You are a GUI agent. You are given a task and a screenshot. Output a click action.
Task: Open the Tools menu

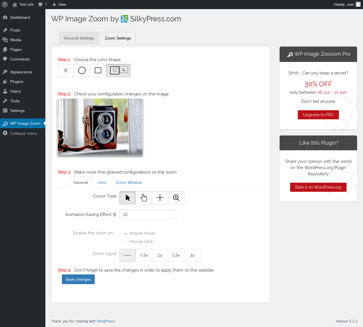(23, 101)
